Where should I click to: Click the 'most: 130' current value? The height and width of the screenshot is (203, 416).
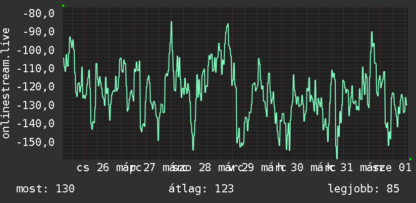click(x=45, y=189)
